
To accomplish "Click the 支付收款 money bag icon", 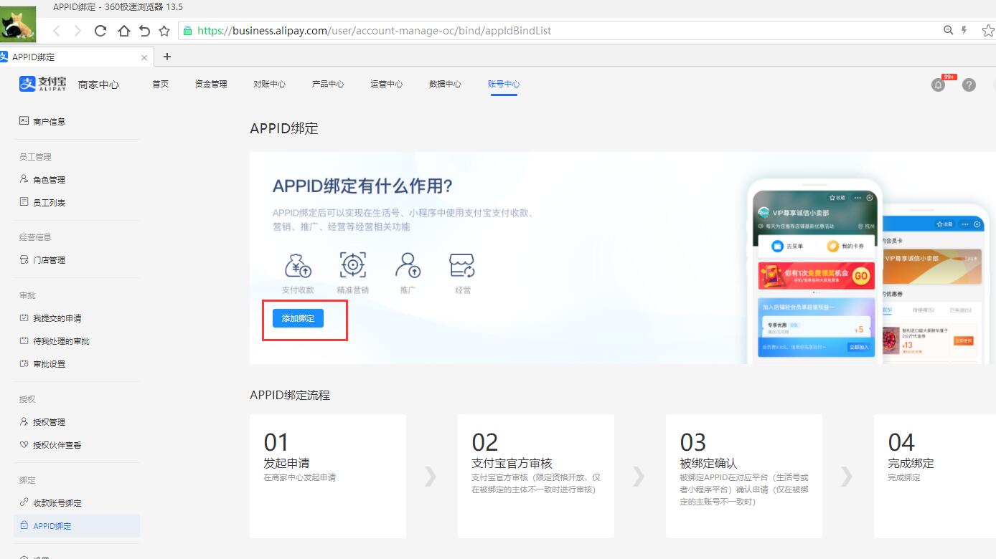I will point(298,266).
